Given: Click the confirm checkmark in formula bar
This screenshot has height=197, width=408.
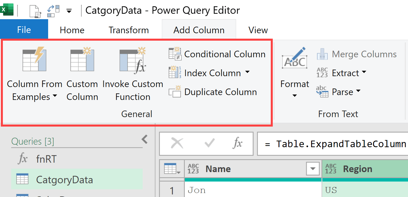Looking at the screenshot, I should tap(210, 143).
